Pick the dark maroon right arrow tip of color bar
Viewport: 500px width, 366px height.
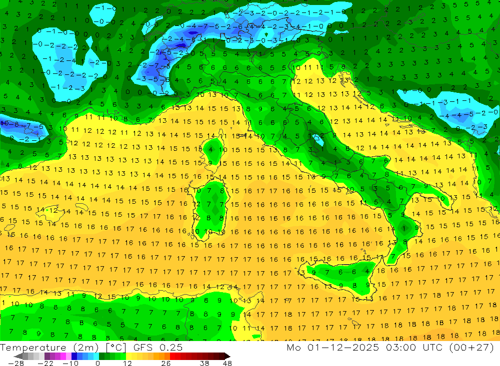click(227, 356)
